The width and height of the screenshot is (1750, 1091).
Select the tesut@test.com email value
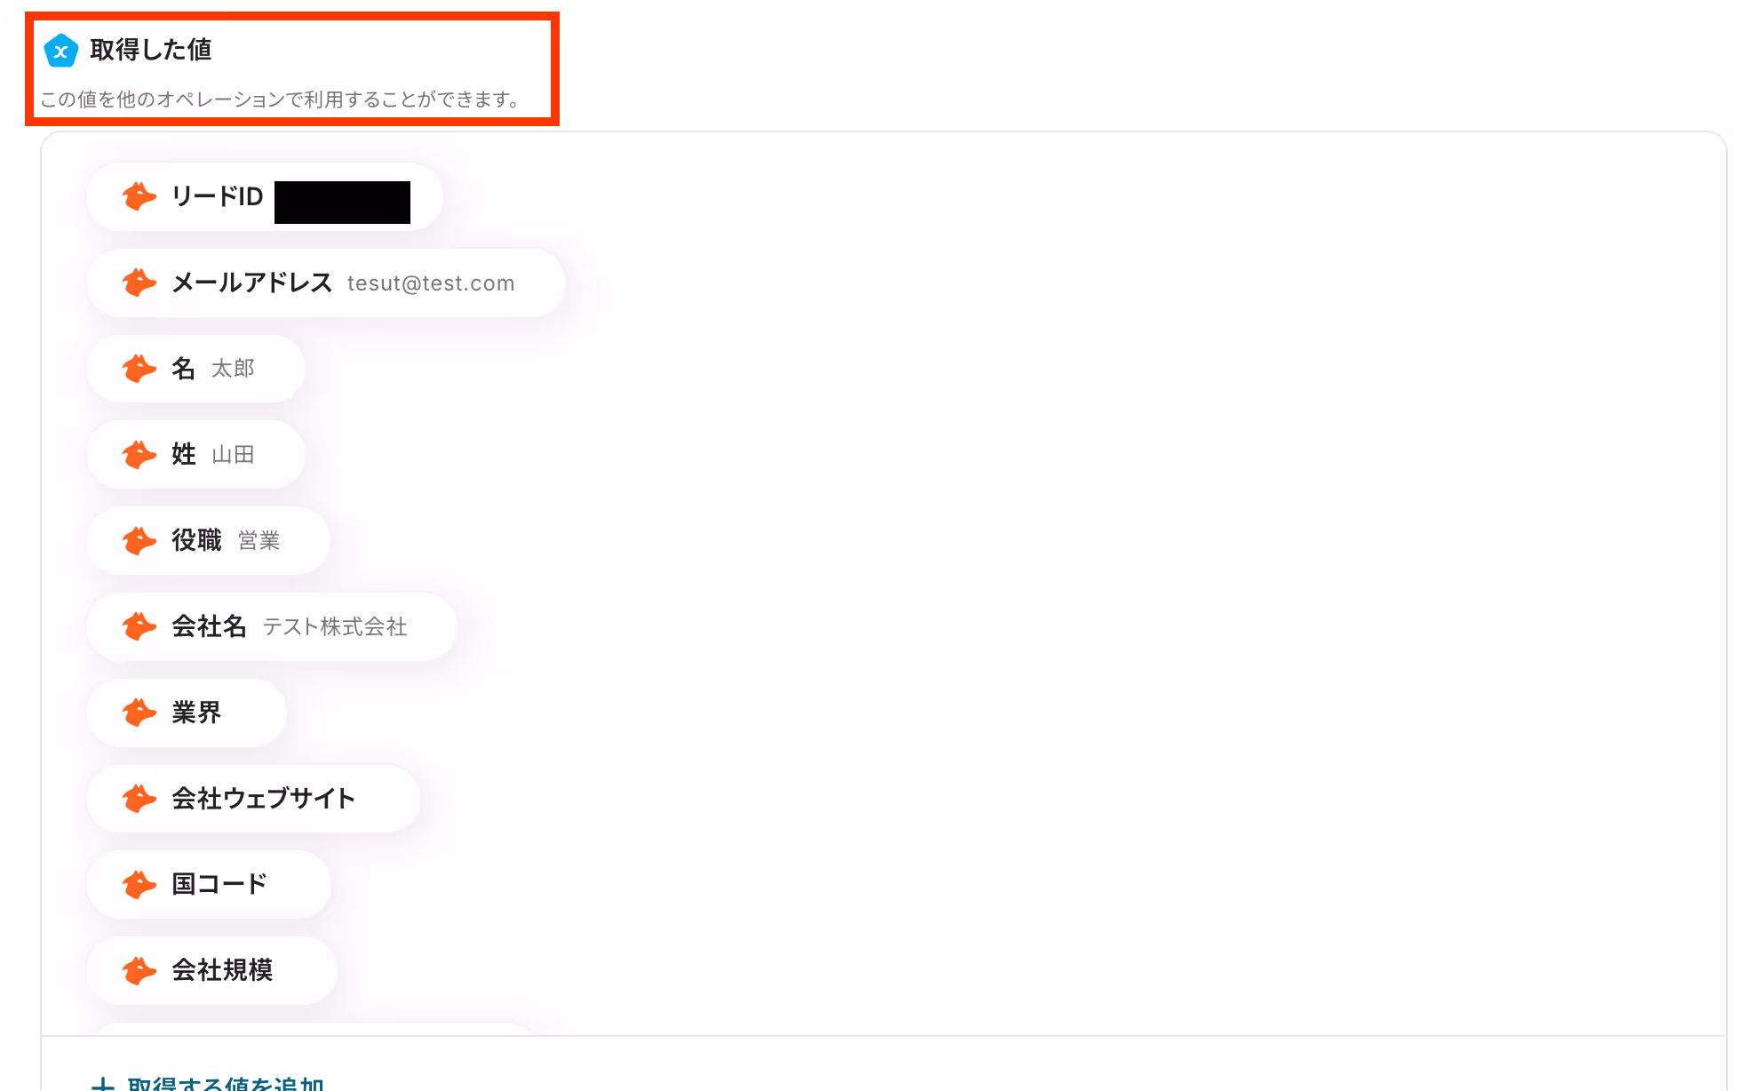pos(431,283)
